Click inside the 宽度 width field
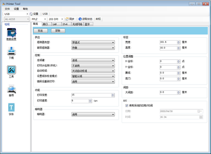Screen dimensions: 211x154 (168, 42)
